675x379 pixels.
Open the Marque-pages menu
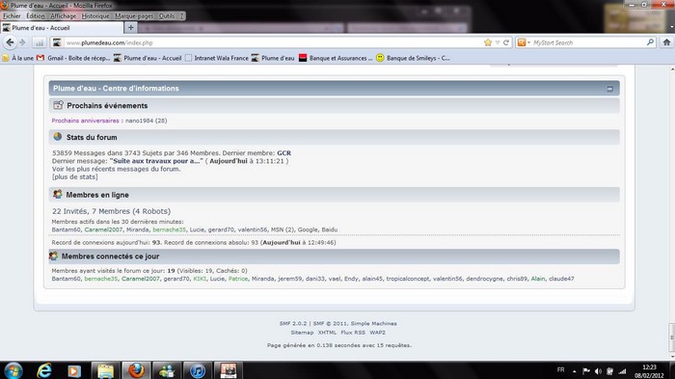(134, 16)
